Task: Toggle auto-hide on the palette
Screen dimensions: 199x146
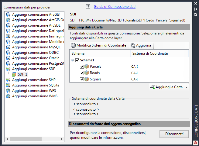Action: tap(196, 9)
